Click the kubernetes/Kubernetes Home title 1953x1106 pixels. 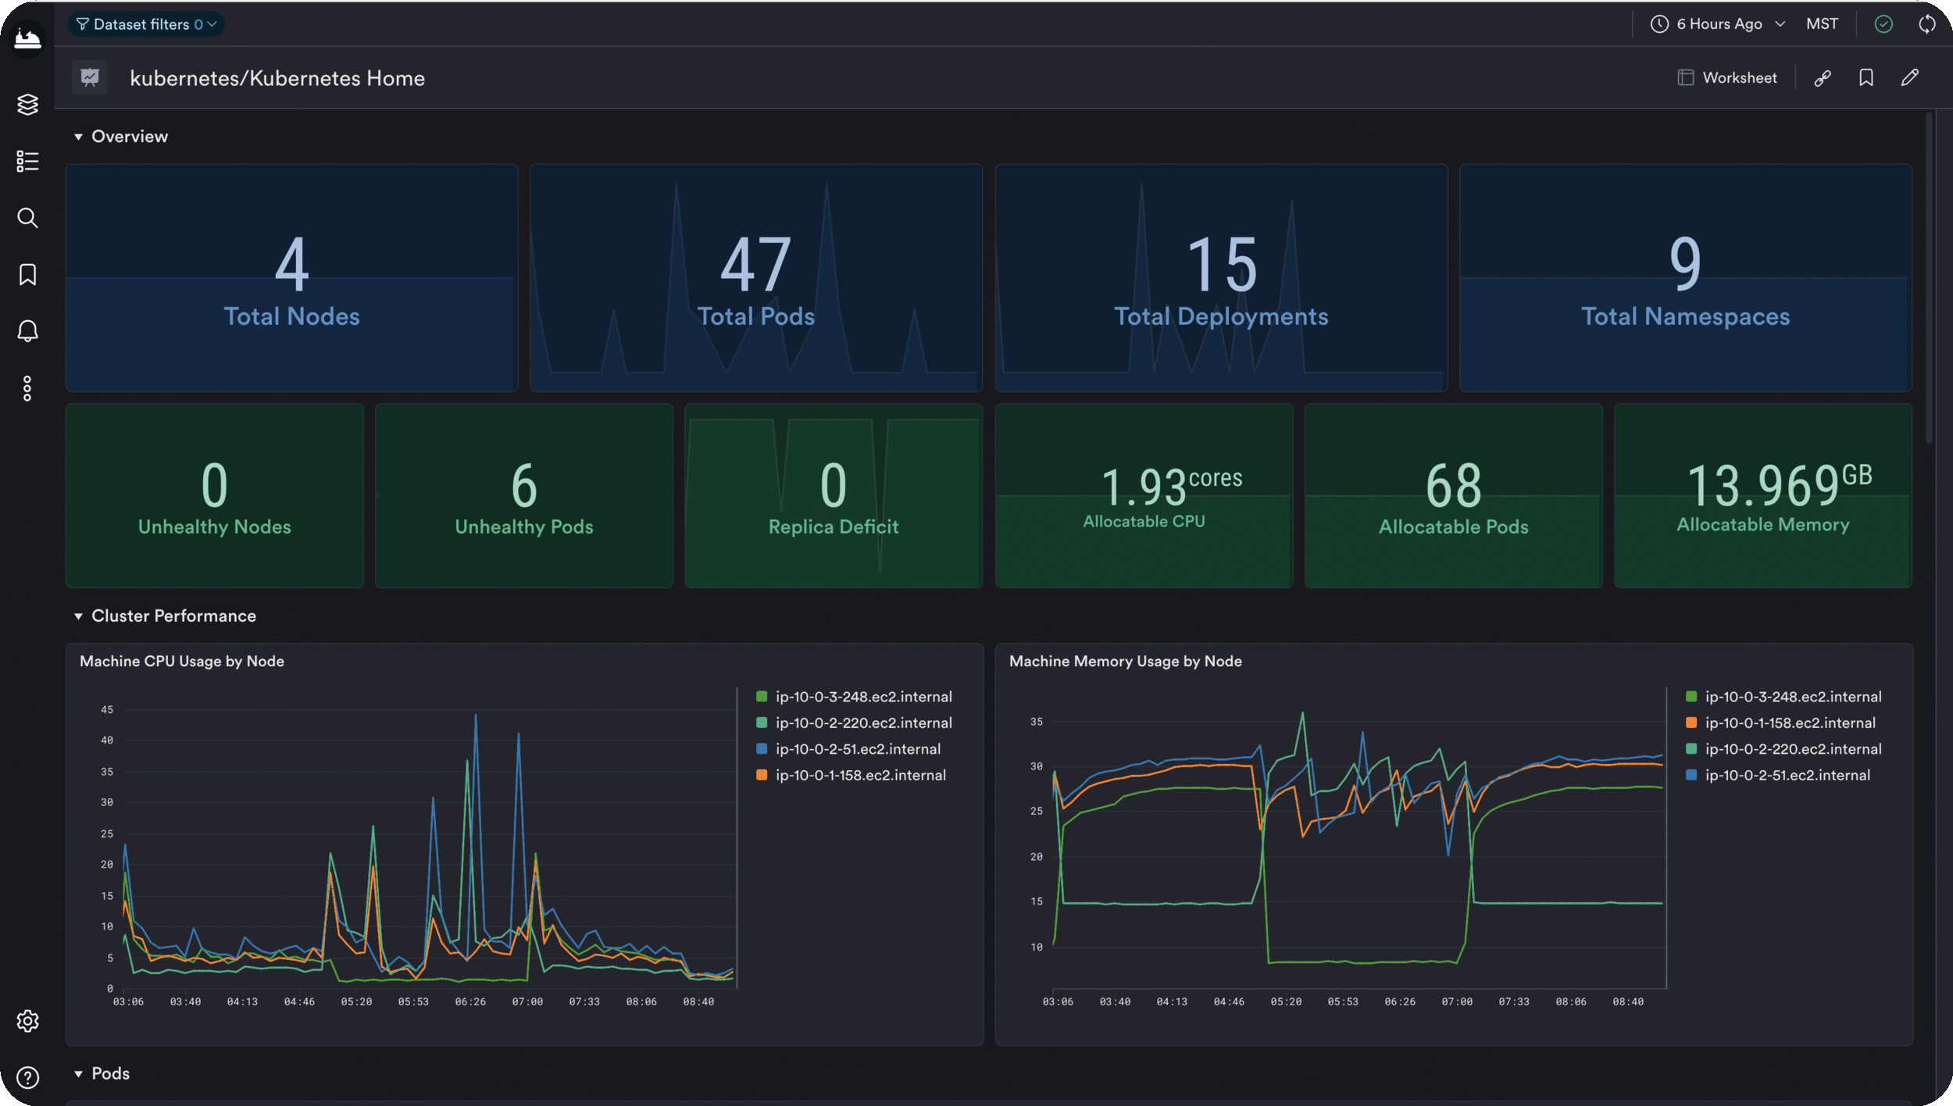click(x=277, y=78)
